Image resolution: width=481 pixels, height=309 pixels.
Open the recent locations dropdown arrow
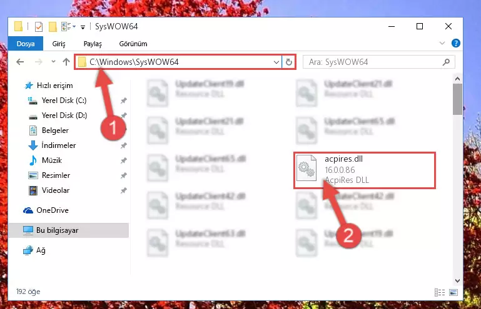[x=53, y=62]
